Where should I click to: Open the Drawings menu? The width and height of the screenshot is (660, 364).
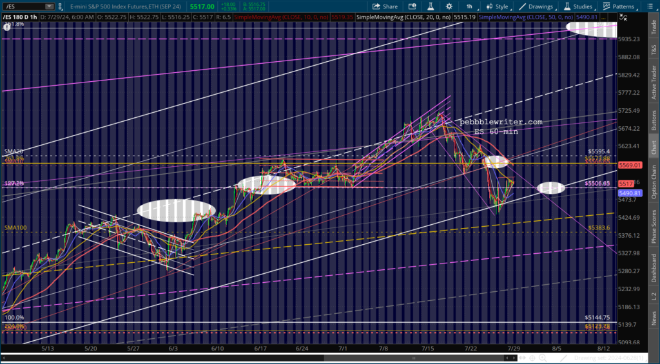tap(538, 6)
